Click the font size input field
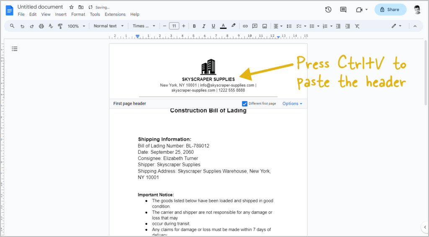The width and height of the screenshot is (429, 237). (x=174, y=26)
